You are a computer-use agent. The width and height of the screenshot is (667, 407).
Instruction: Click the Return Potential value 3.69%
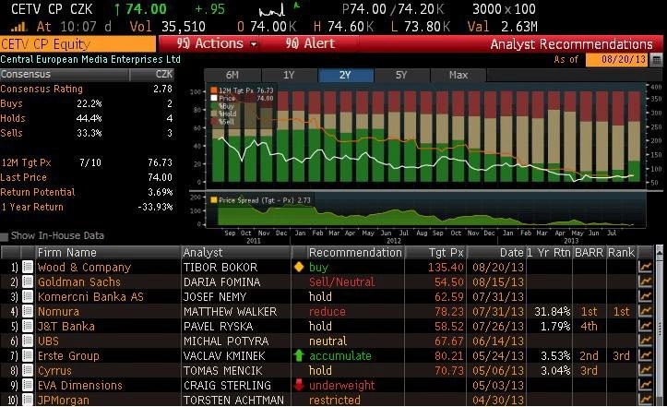[x=161, y=192]
